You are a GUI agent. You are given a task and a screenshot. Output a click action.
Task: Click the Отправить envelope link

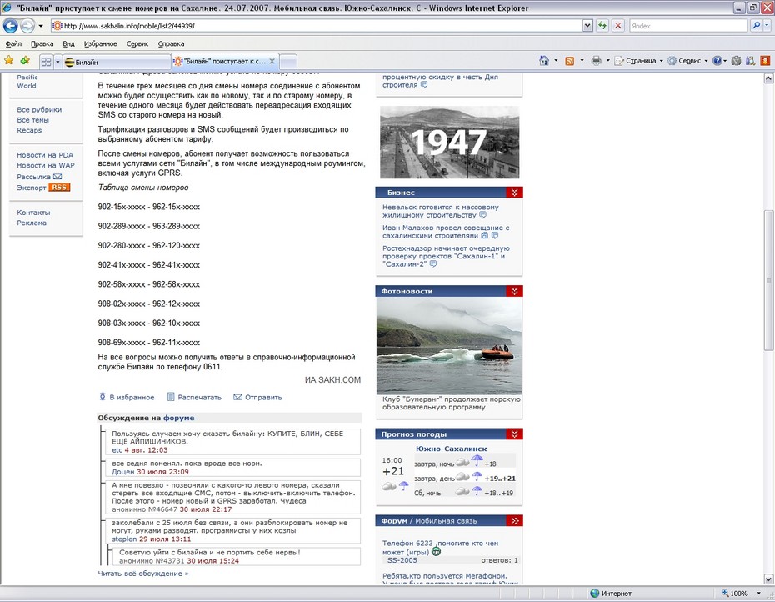coord(257,397)
